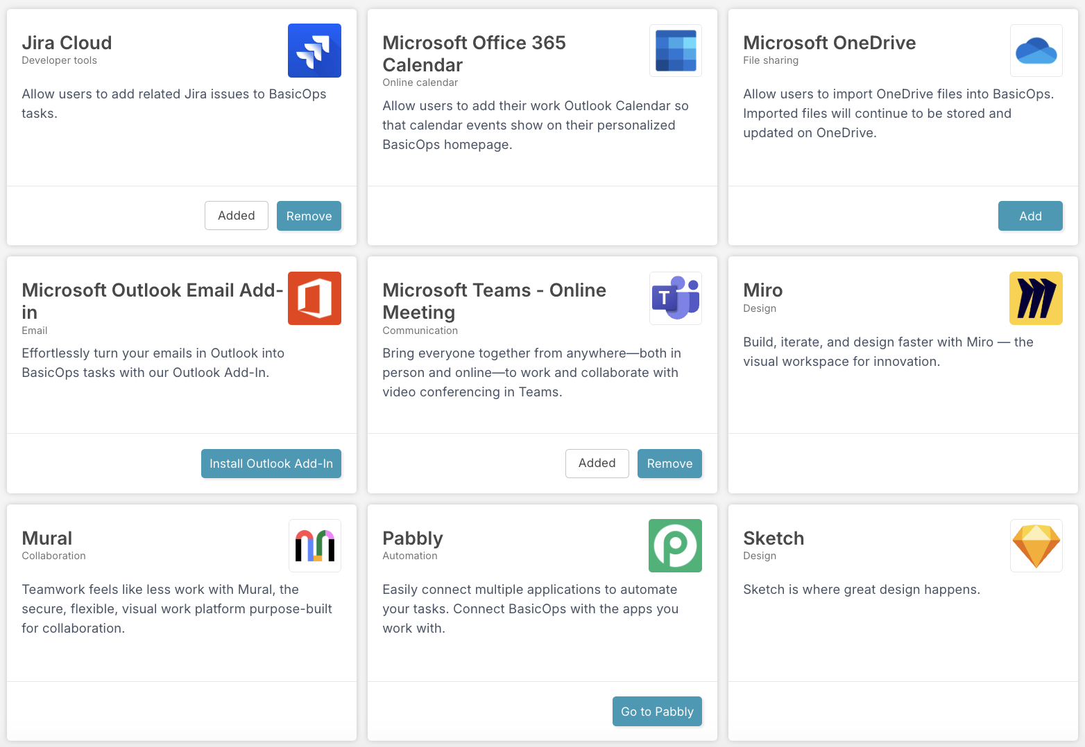Open the Sketch integration title

774,538
